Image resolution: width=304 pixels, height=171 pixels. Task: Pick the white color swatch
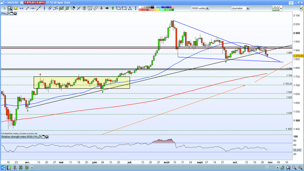tap(139, 7)
